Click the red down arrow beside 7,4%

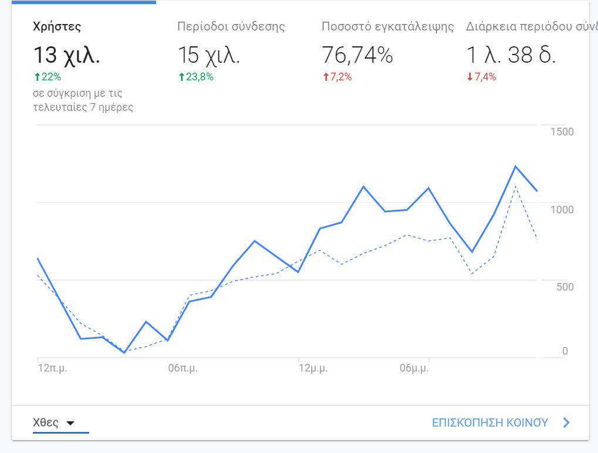coord(469,77)
